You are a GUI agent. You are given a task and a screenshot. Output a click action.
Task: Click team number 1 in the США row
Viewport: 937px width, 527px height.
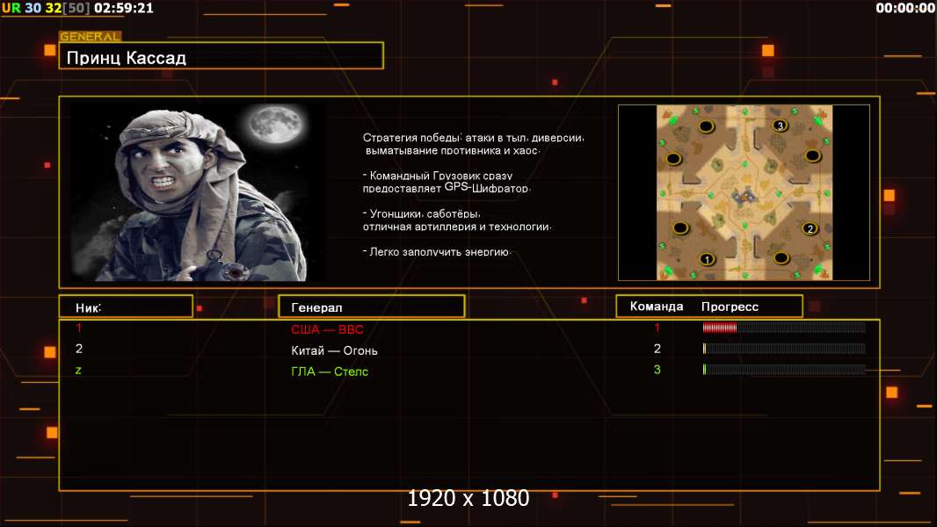point(657,327)
